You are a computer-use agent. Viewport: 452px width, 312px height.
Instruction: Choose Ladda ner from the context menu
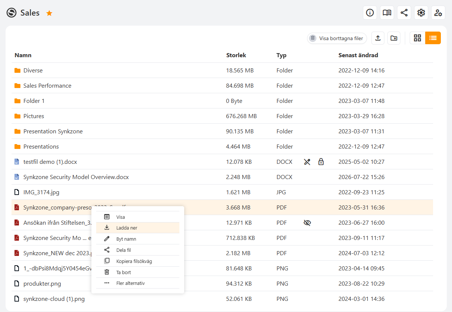coord(138,228)
